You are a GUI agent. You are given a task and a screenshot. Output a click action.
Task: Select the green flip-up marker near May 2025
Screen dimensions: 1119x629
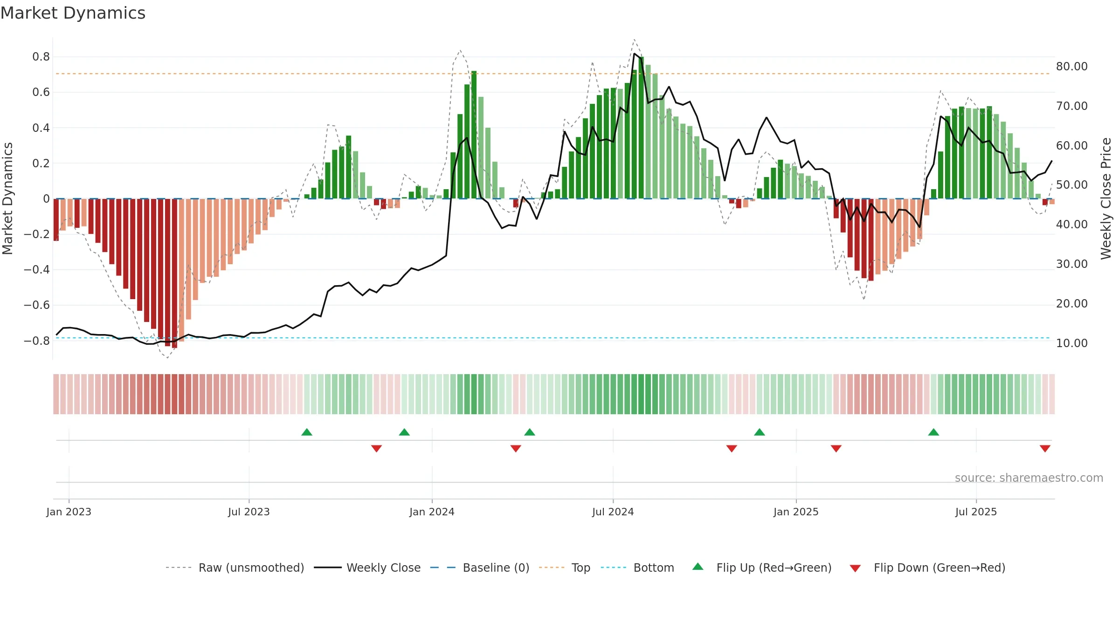click(x=933, y=432)
